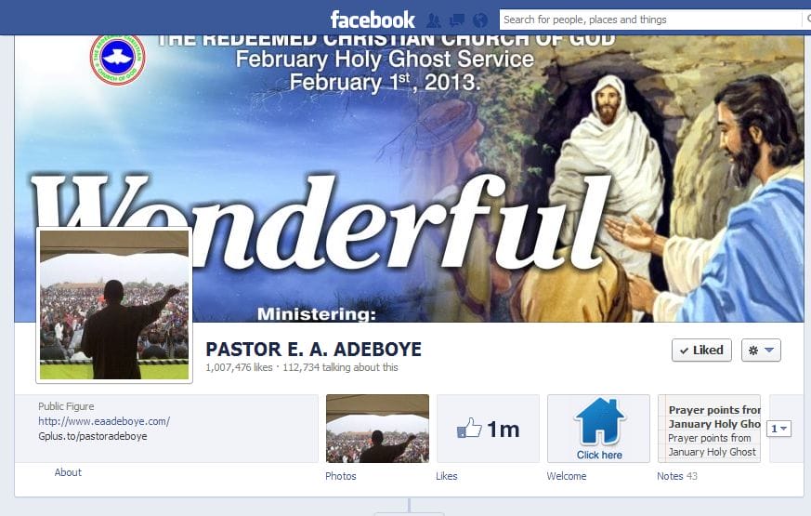Image resolution: width=811 pixels, height=516 pixels.
Task: Open the Prayer points notes preview
Action: tap(709, 429)
